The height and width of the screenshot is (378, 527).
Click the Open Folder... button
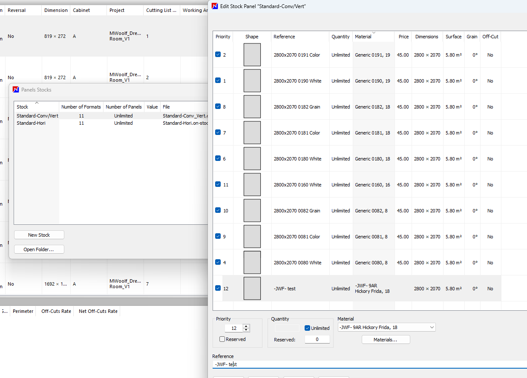tap(39, 249)
